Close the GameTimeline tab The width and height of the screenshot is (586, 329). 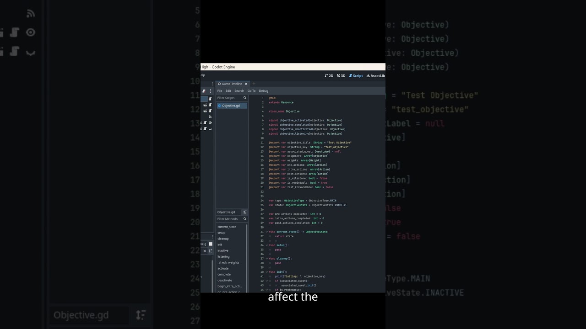(246, 84)
